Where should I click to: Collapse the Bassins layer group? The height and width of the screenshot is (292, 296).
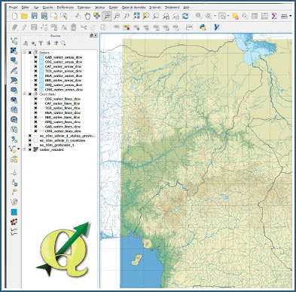coord(25,53)
